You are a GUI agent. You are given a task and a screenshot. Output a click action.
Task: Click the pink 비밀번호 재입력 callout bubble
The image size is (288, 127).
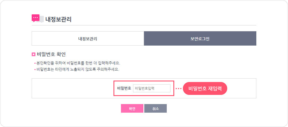coord(205,89)
